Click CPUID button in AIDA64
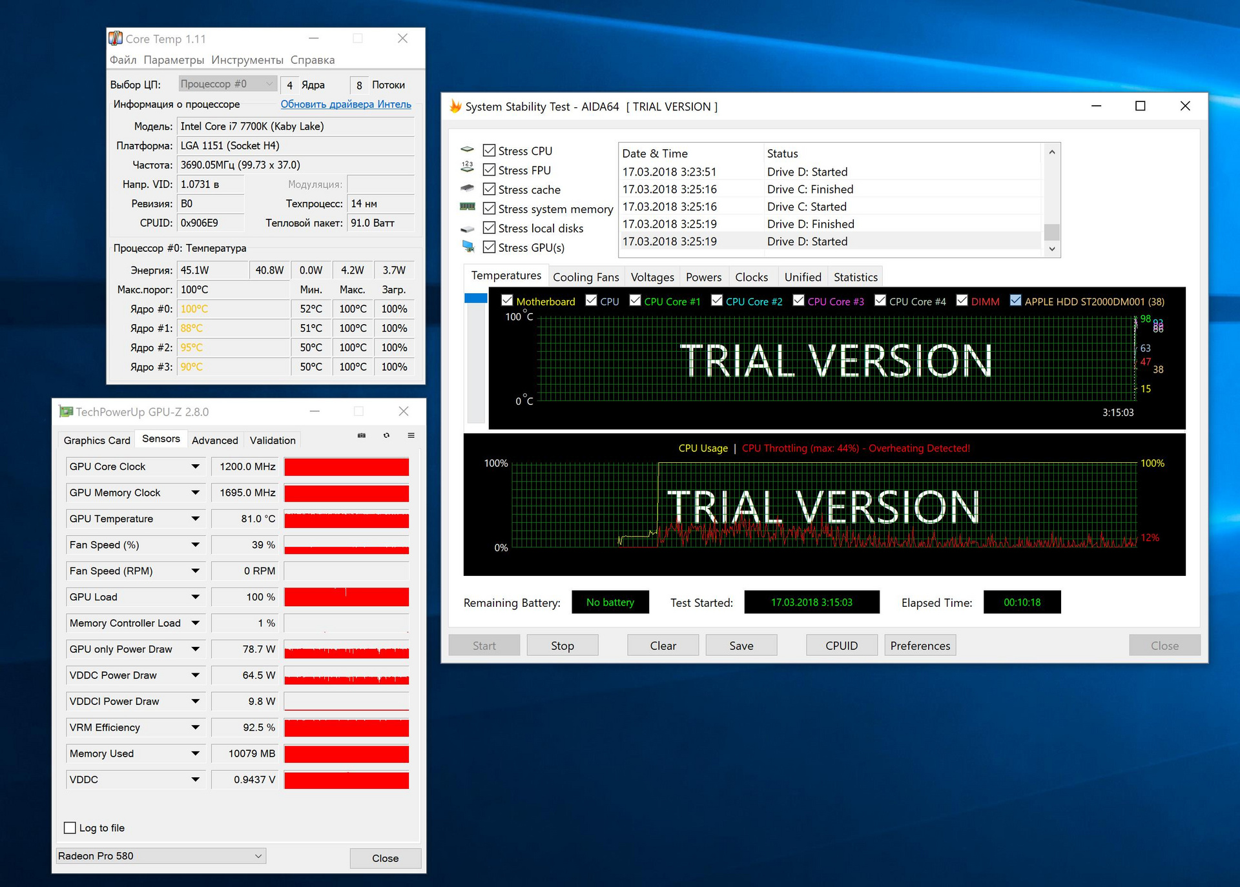This screenshot has height=887, width=1240. pos(842,646)
